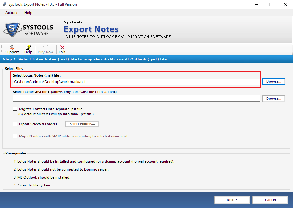293x208 pixels.
Task: Click the Select Folders... button
Action: 82,124
